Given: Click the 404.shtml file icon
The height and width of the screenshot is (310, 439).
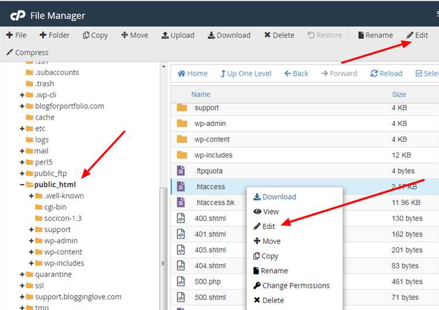Looking at the screenshot, I should click(181, 265).
